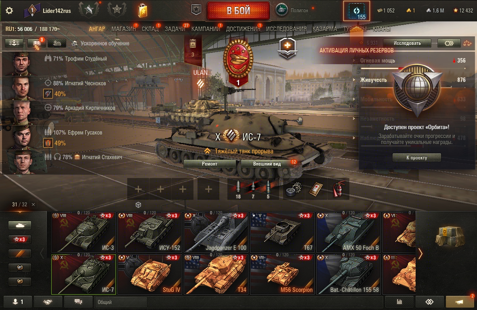
Task: Click the В БОЙ battle button
Action: pos(238,10)
